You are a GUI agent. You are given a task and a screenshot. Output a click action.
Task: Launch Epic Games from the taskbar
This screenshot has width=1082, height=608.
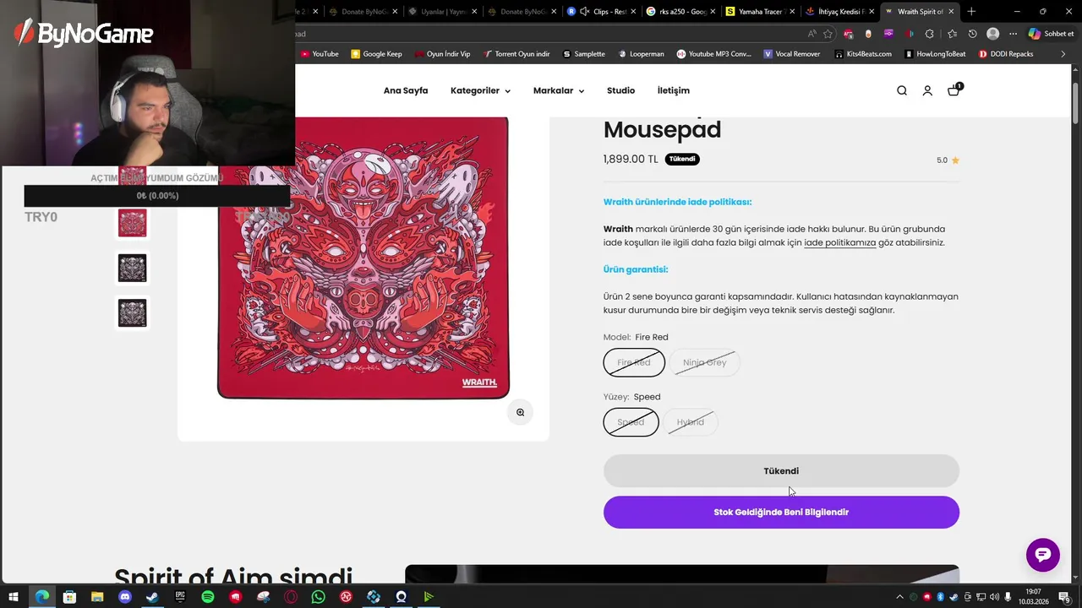pos(180,597)
